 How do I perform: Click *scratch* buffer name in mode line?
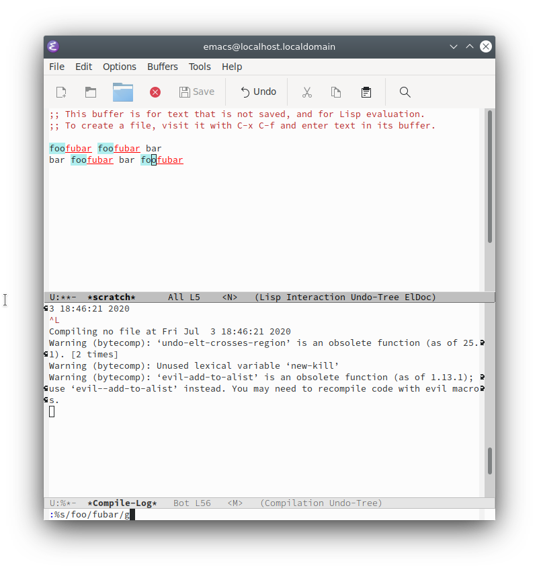(112, 297)
